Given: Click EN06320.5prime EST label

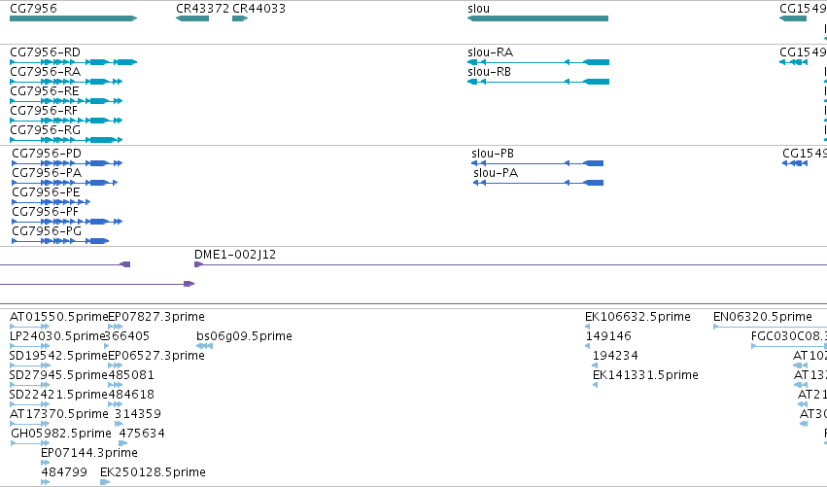Looking at the screenshot, I should point(763,317).
